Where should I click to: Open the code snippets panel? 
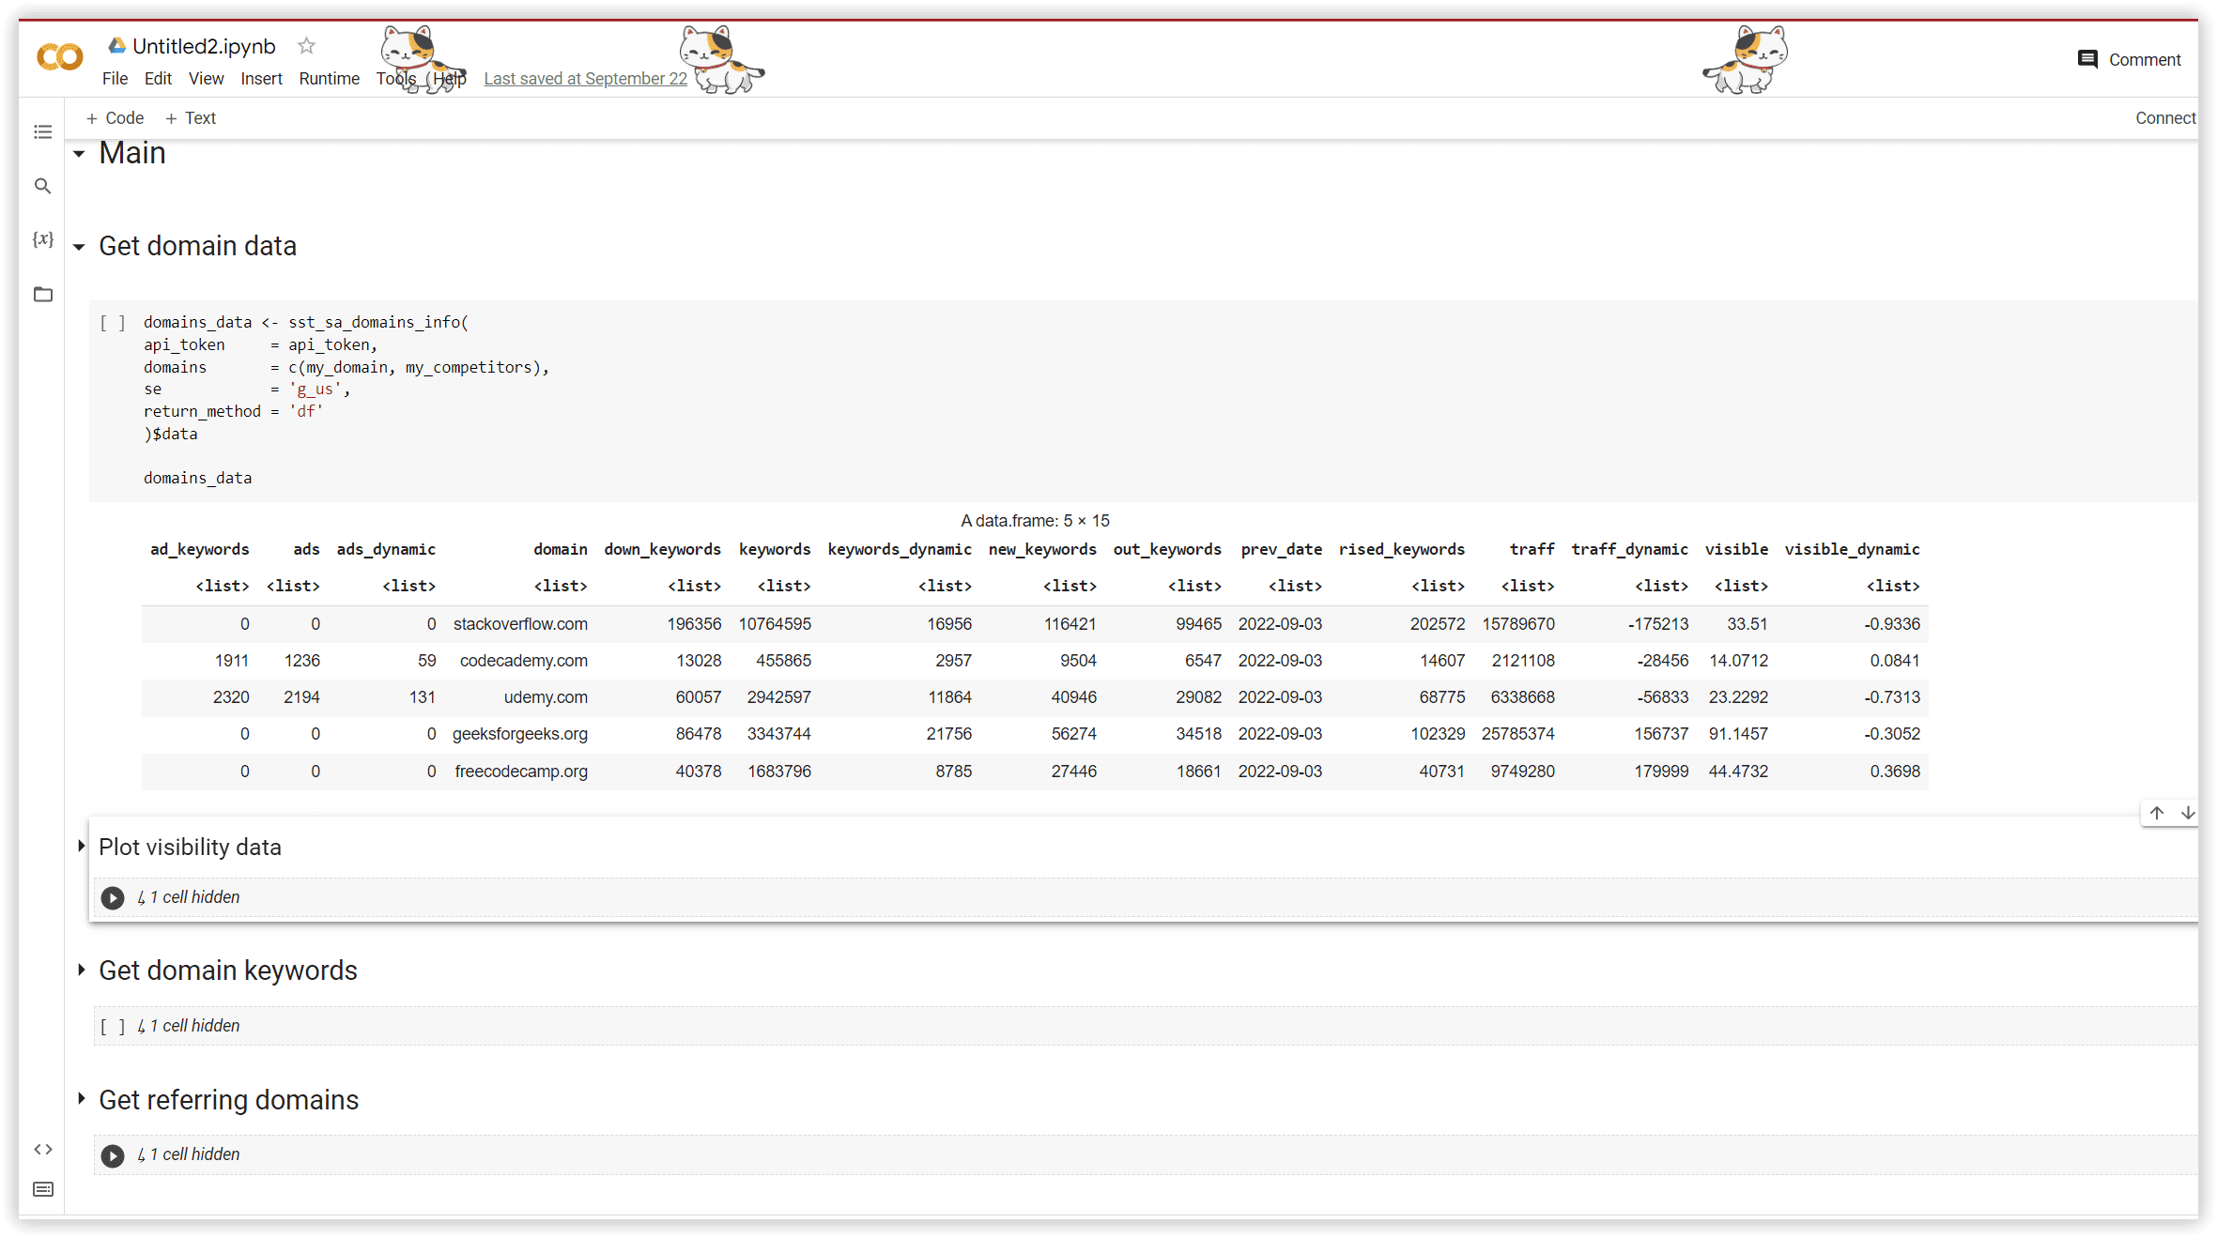click(x=42, y=1149)
